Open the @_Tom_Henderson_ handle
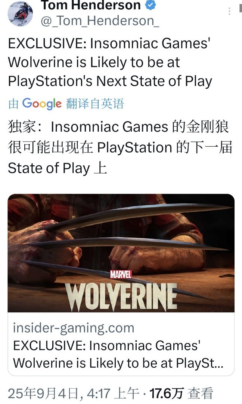 coord(100,21)
